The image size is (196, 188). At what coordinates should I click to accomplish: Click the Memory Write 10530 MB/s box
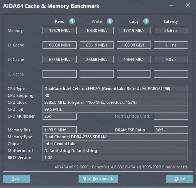[97, 30]
